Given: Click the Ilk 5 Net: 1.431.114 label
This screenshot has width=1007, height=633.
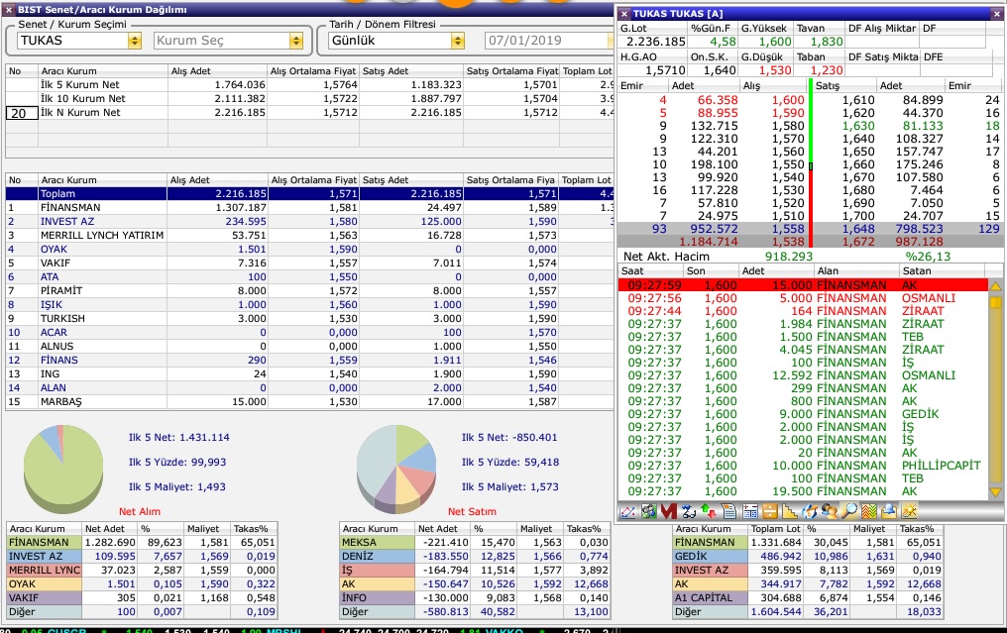Looking at the screenshot, I should 179,438.
